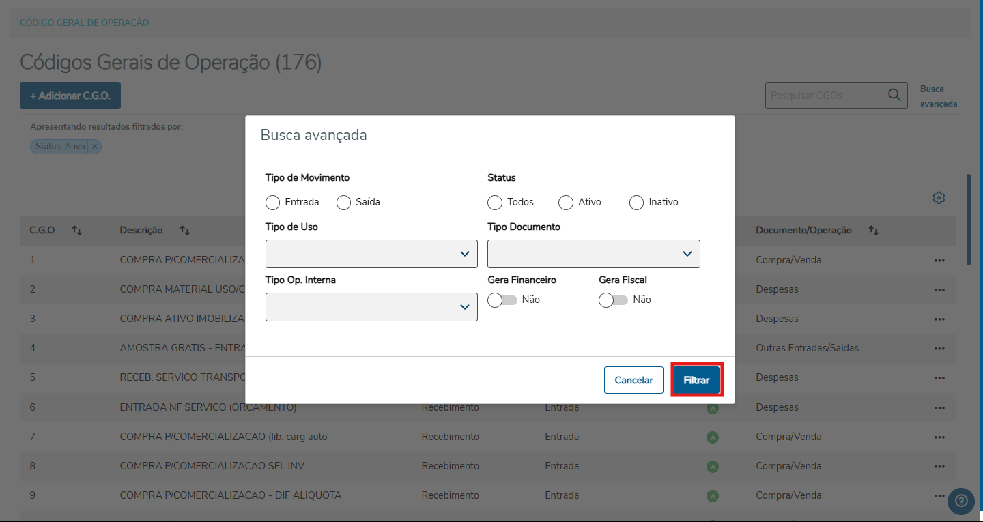
Task: Toggle the Gera Financeiro switch
Action: [503, 300]
